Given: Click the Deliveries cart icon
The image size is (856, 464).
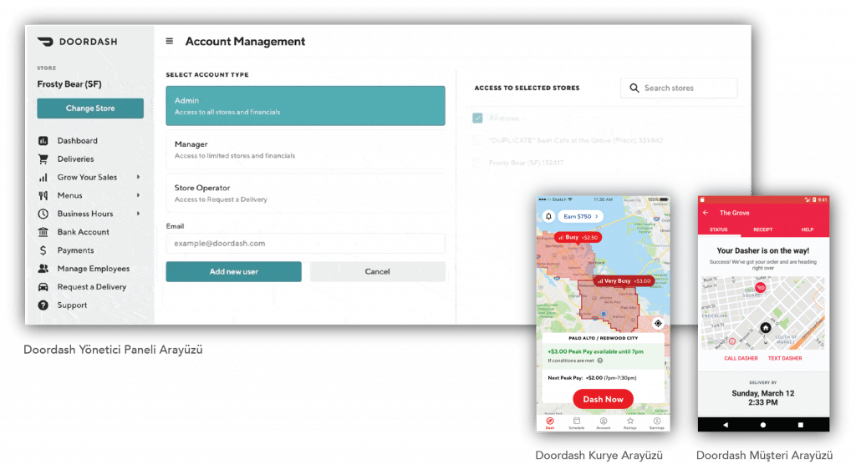Looking at the screenshot, I should 43,159.
